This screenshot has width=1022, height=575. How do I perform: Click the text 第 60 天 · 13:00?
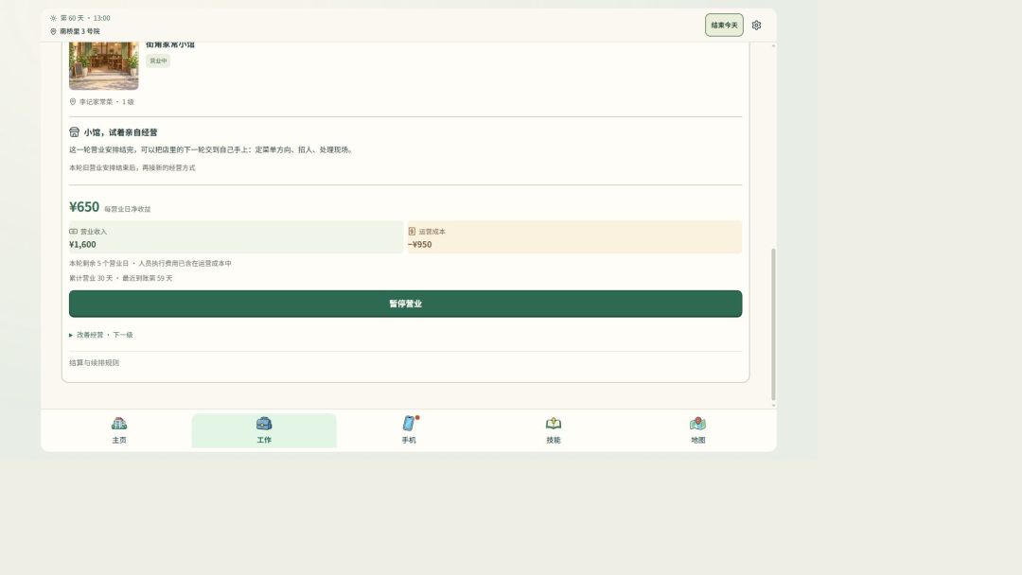pyautogui.click(x=85, y=18)
